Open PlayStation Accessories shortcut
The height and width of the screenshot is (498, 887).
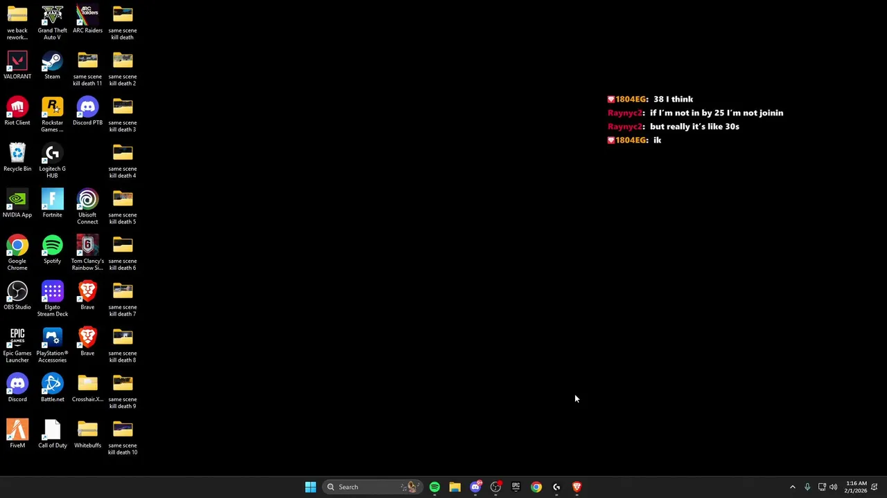click(52, 345)
